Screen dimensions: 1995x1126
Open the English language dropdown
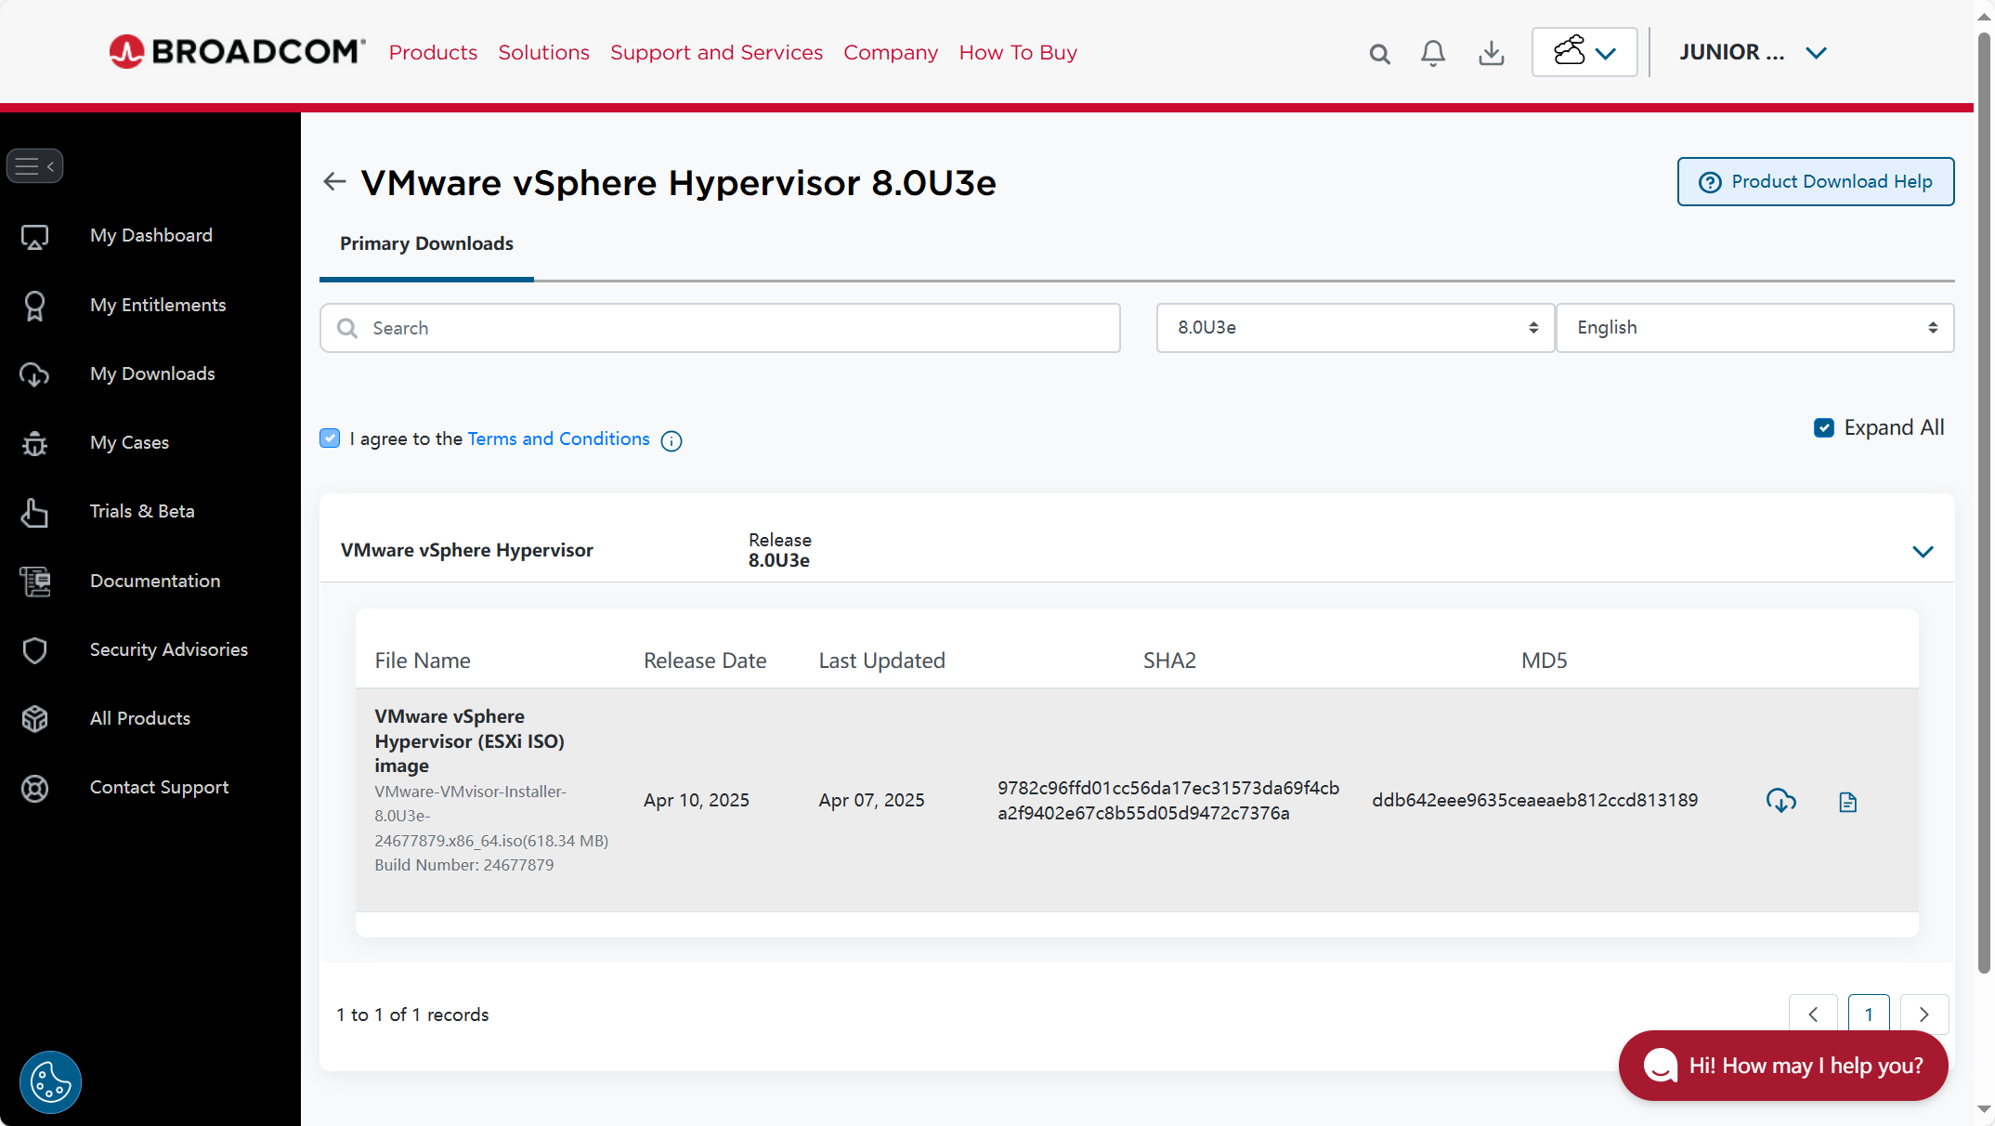coord(1754,328)
